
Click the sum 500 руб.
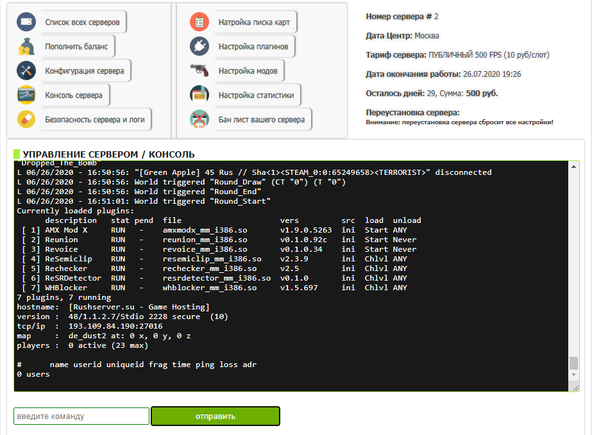(482, 94)
